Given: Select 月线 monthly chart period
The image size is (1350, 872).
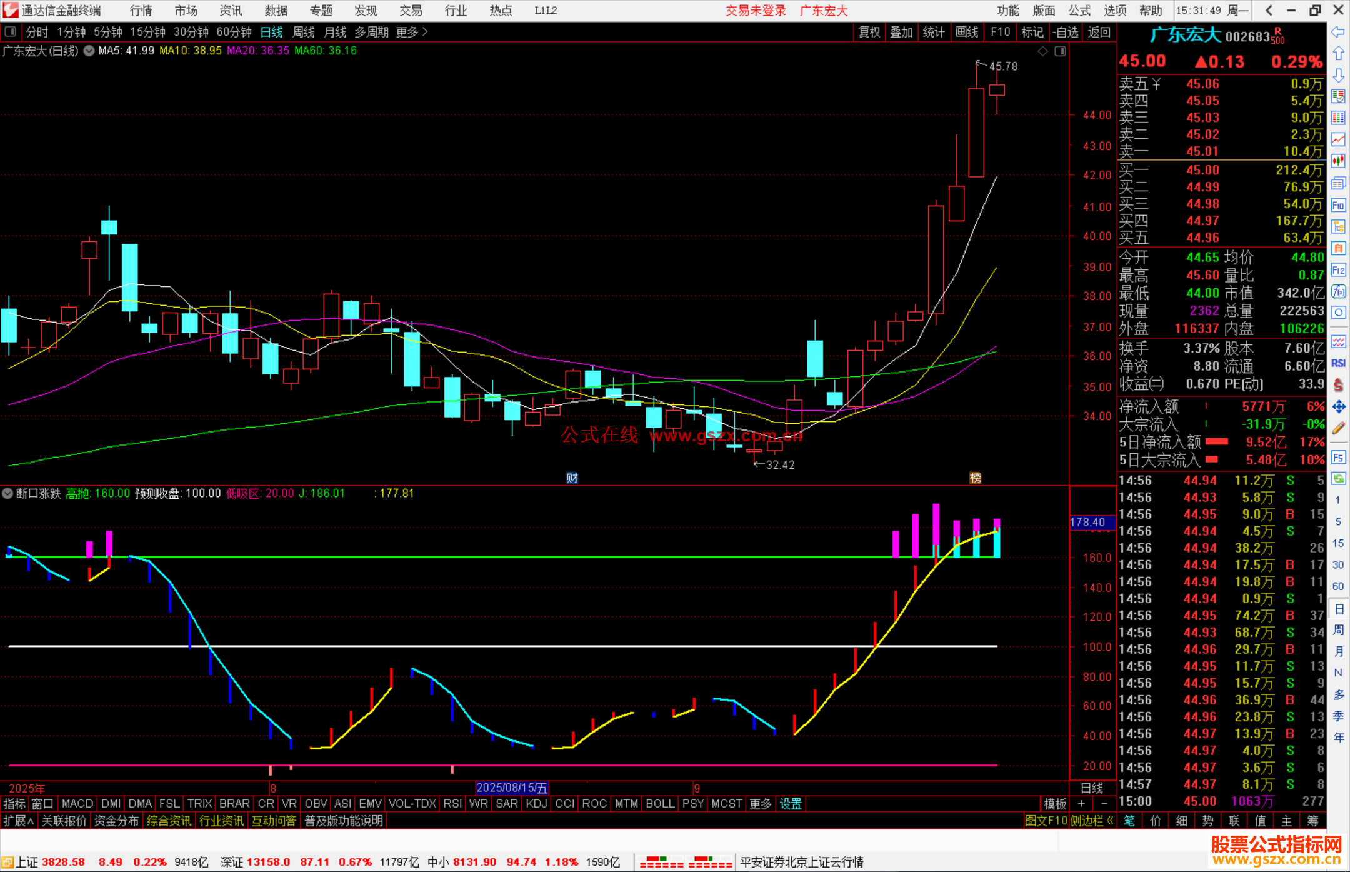Looking at the screenshot, I should click(x=336, y=32).
